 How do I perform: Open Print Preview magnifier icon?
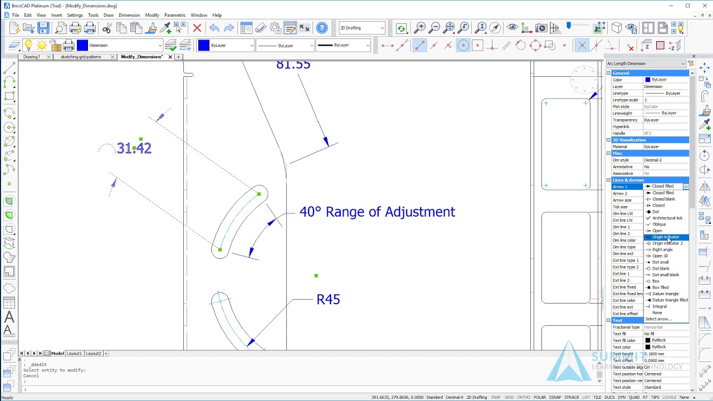61,28
